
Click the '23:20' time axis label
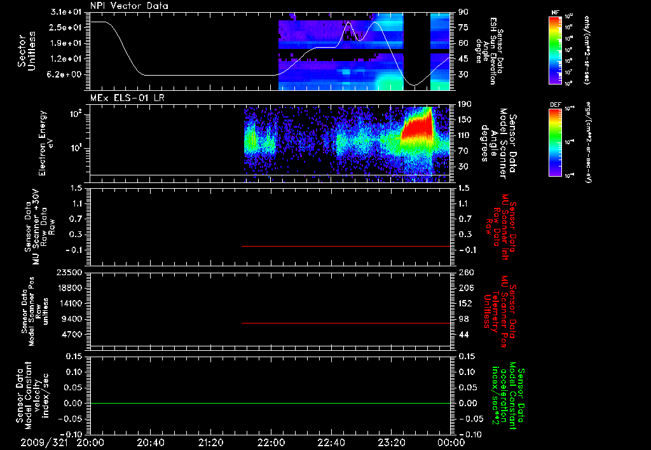392,443
